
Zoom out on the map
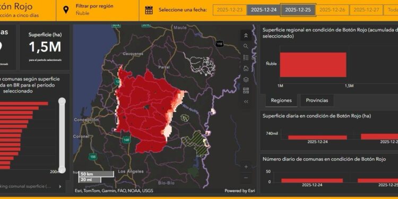pyautogui.click(x=246, y=178)
